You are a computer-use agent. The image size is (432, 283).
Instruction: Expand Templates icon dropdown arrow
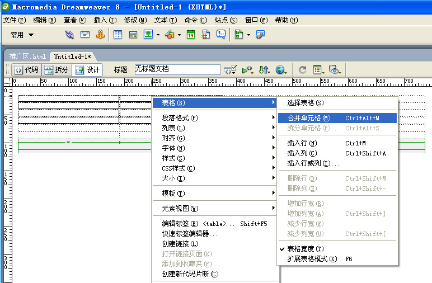tap(248, 35)
